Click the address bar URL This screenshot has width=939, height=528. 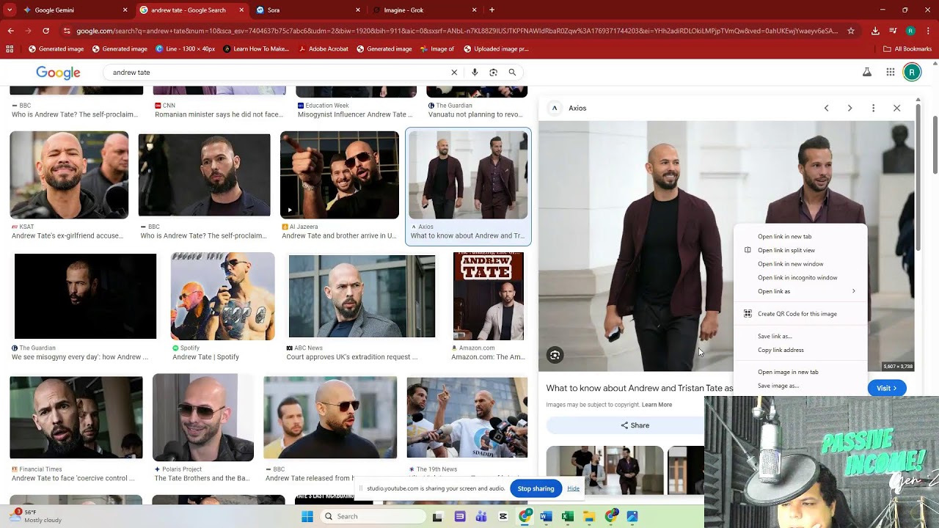[x=456, y=31]
